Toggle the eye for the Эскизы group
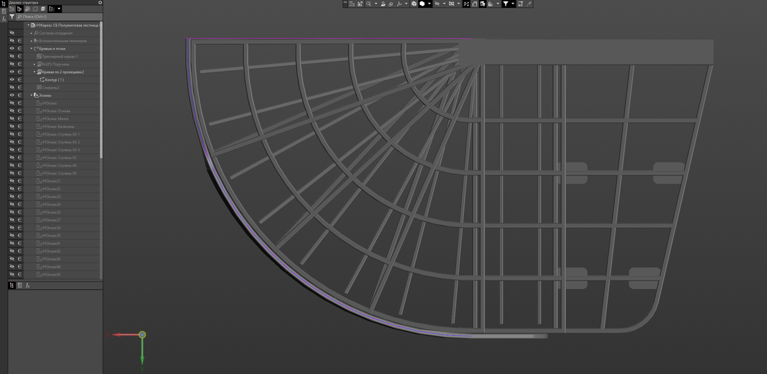The width and height of the screenshot is (767, 374). tap(12, 95)
